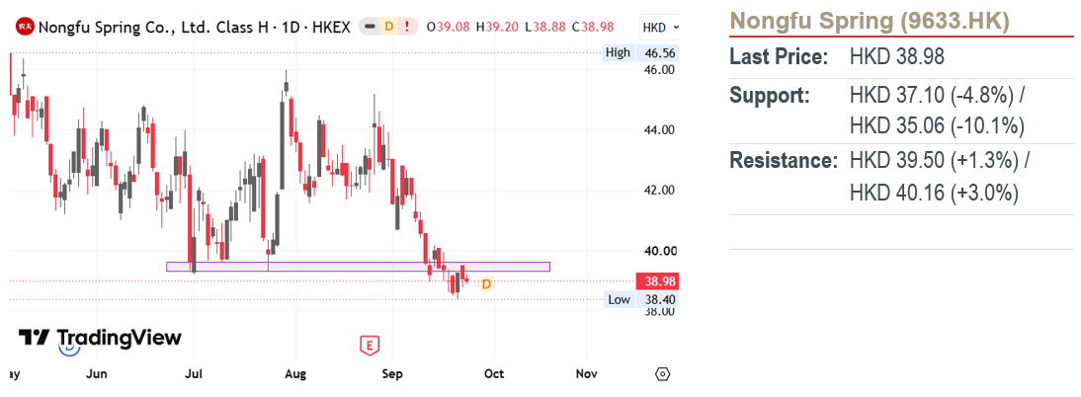The width and height of the screenshot is (1081, 397).
Task: Click the 42.00 price axis label
Action: click(660, 191)
